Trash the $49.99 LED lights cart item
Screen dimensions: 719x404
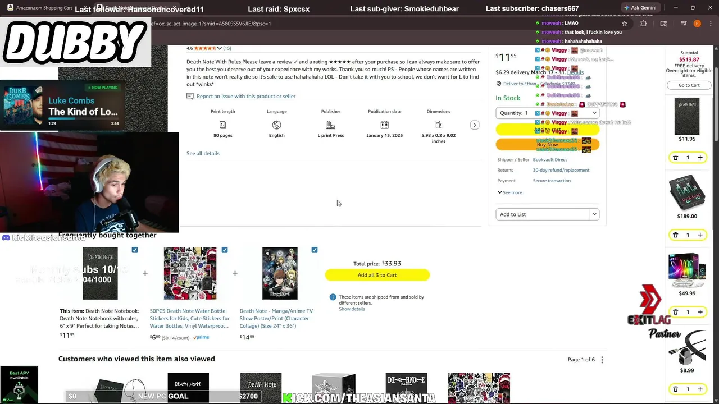676,312
